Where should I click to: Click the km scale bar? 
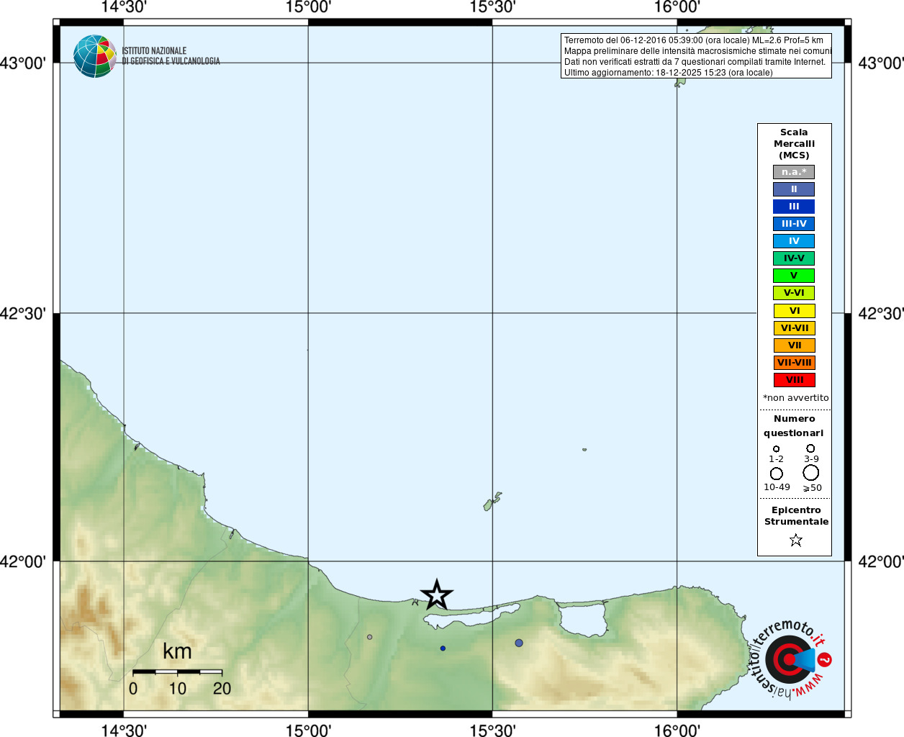[177, 672]
